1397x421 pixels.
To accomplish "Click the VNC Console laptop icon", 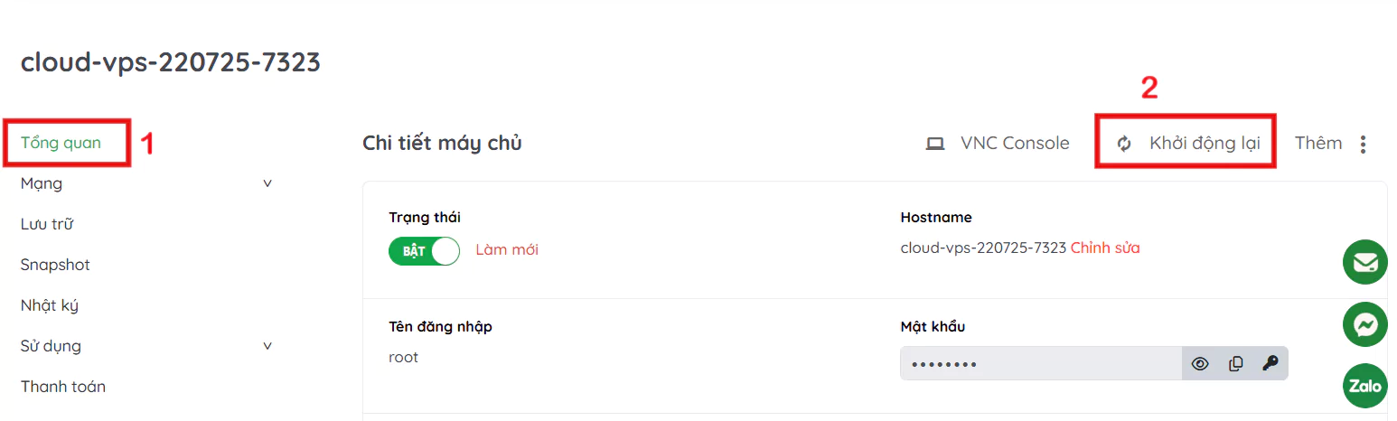I will point(935,144).
